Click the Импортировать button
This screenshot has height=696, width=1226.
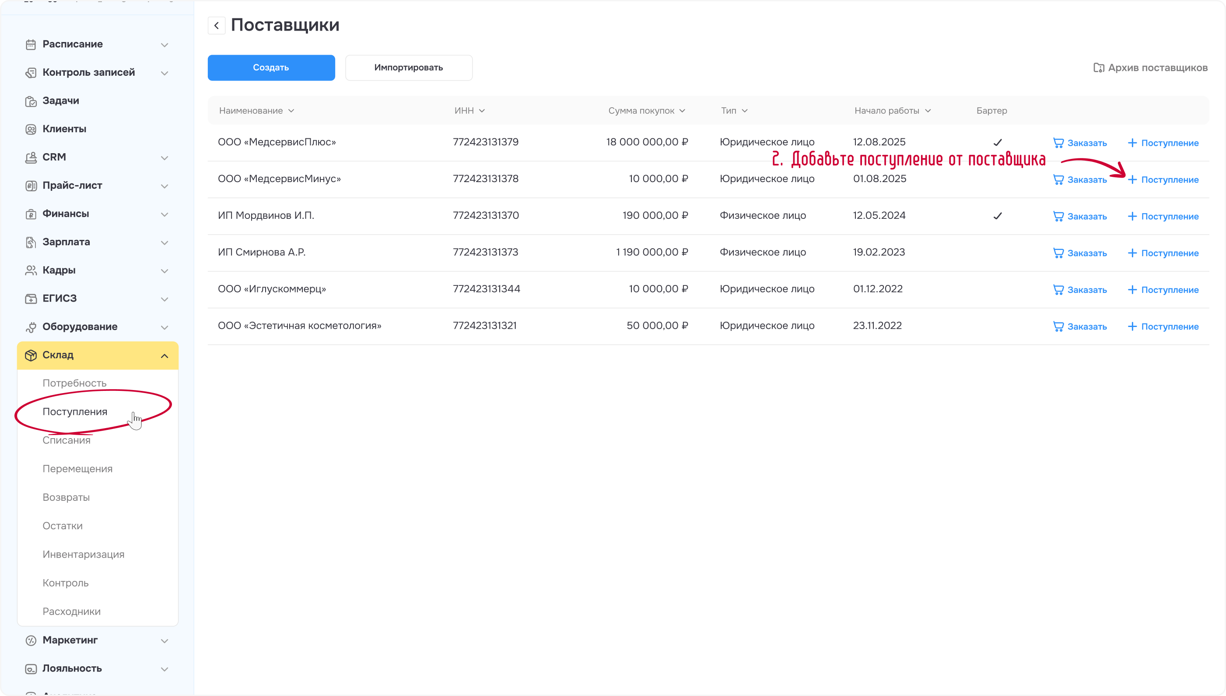click(409, 67)
